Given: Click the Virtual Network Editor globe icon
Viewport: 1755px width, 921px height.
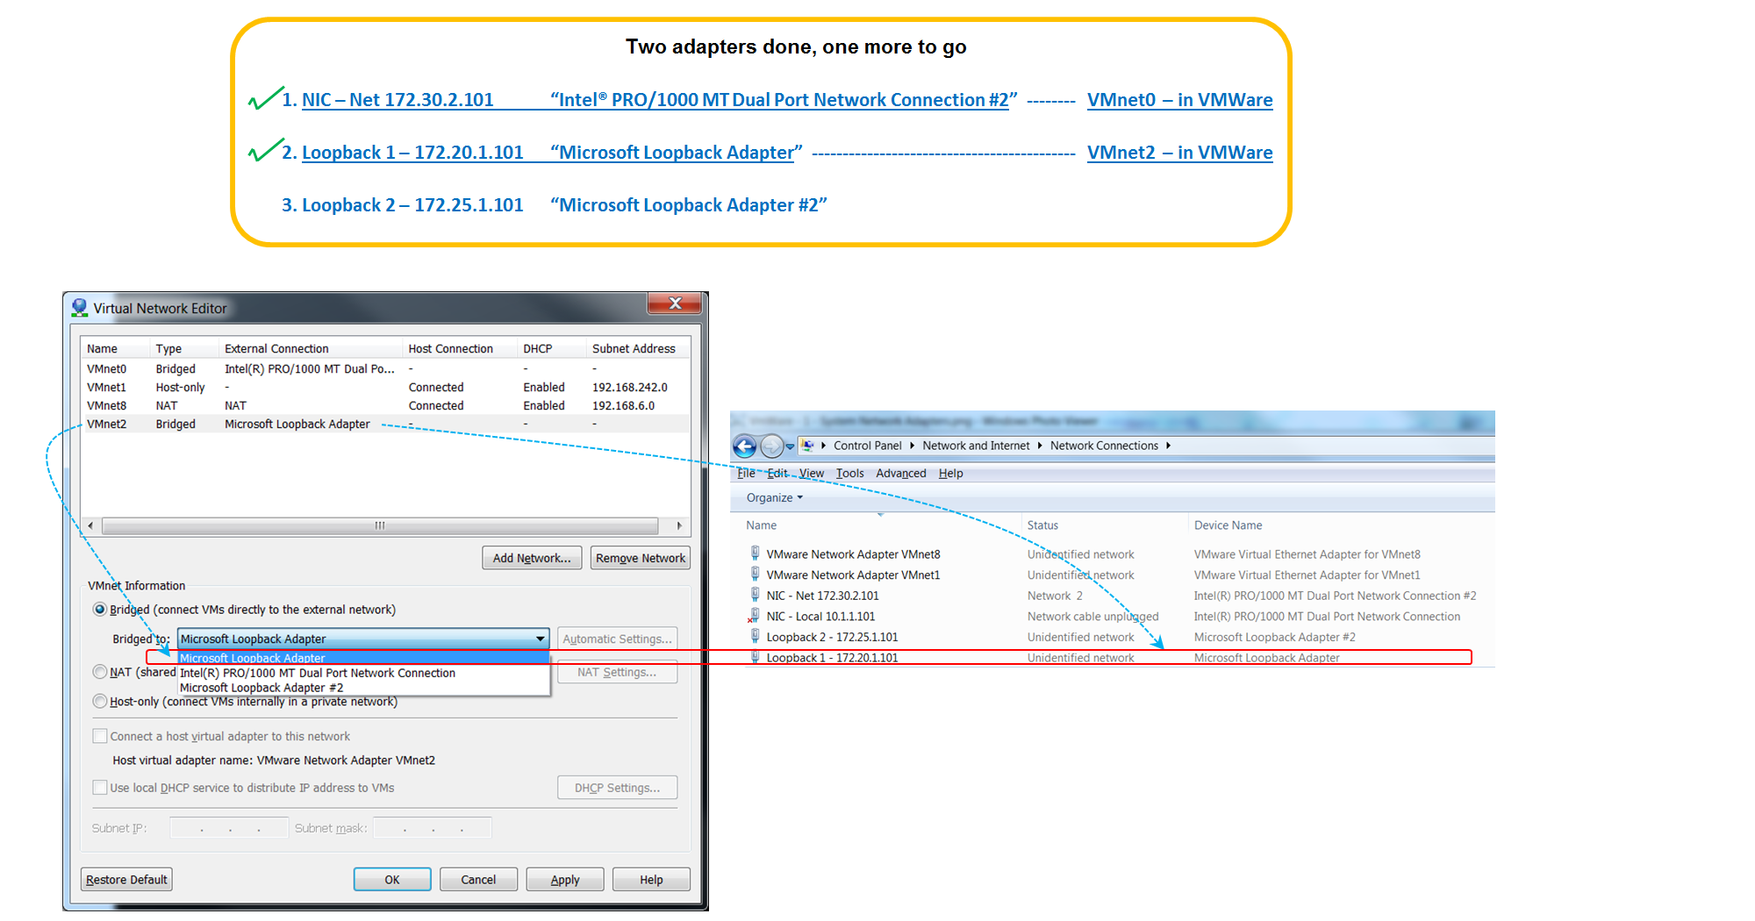Looking at the screenshot, I should coord(80,307).
